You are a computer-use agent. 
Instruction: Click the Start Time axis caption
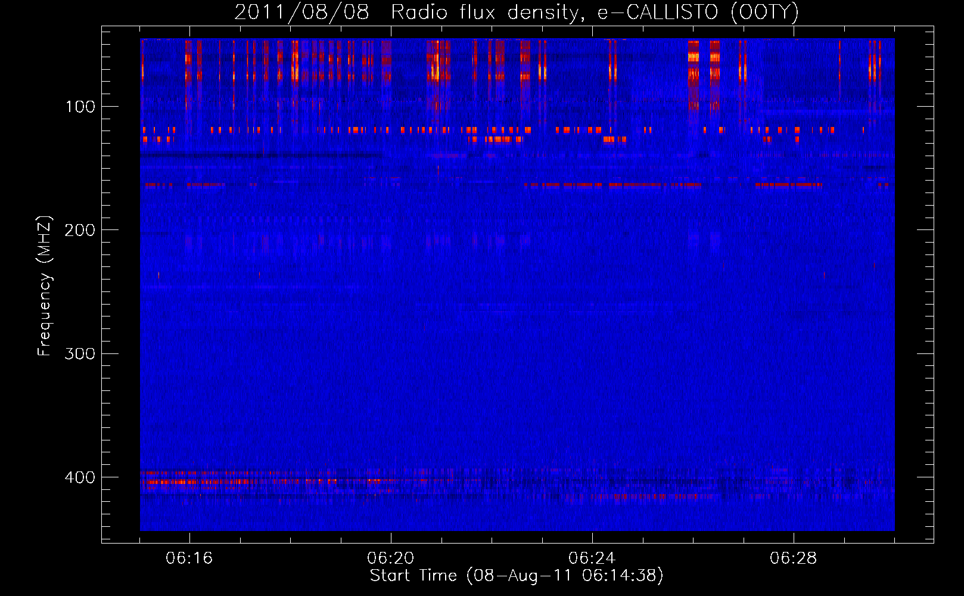[x=517, y=576]
